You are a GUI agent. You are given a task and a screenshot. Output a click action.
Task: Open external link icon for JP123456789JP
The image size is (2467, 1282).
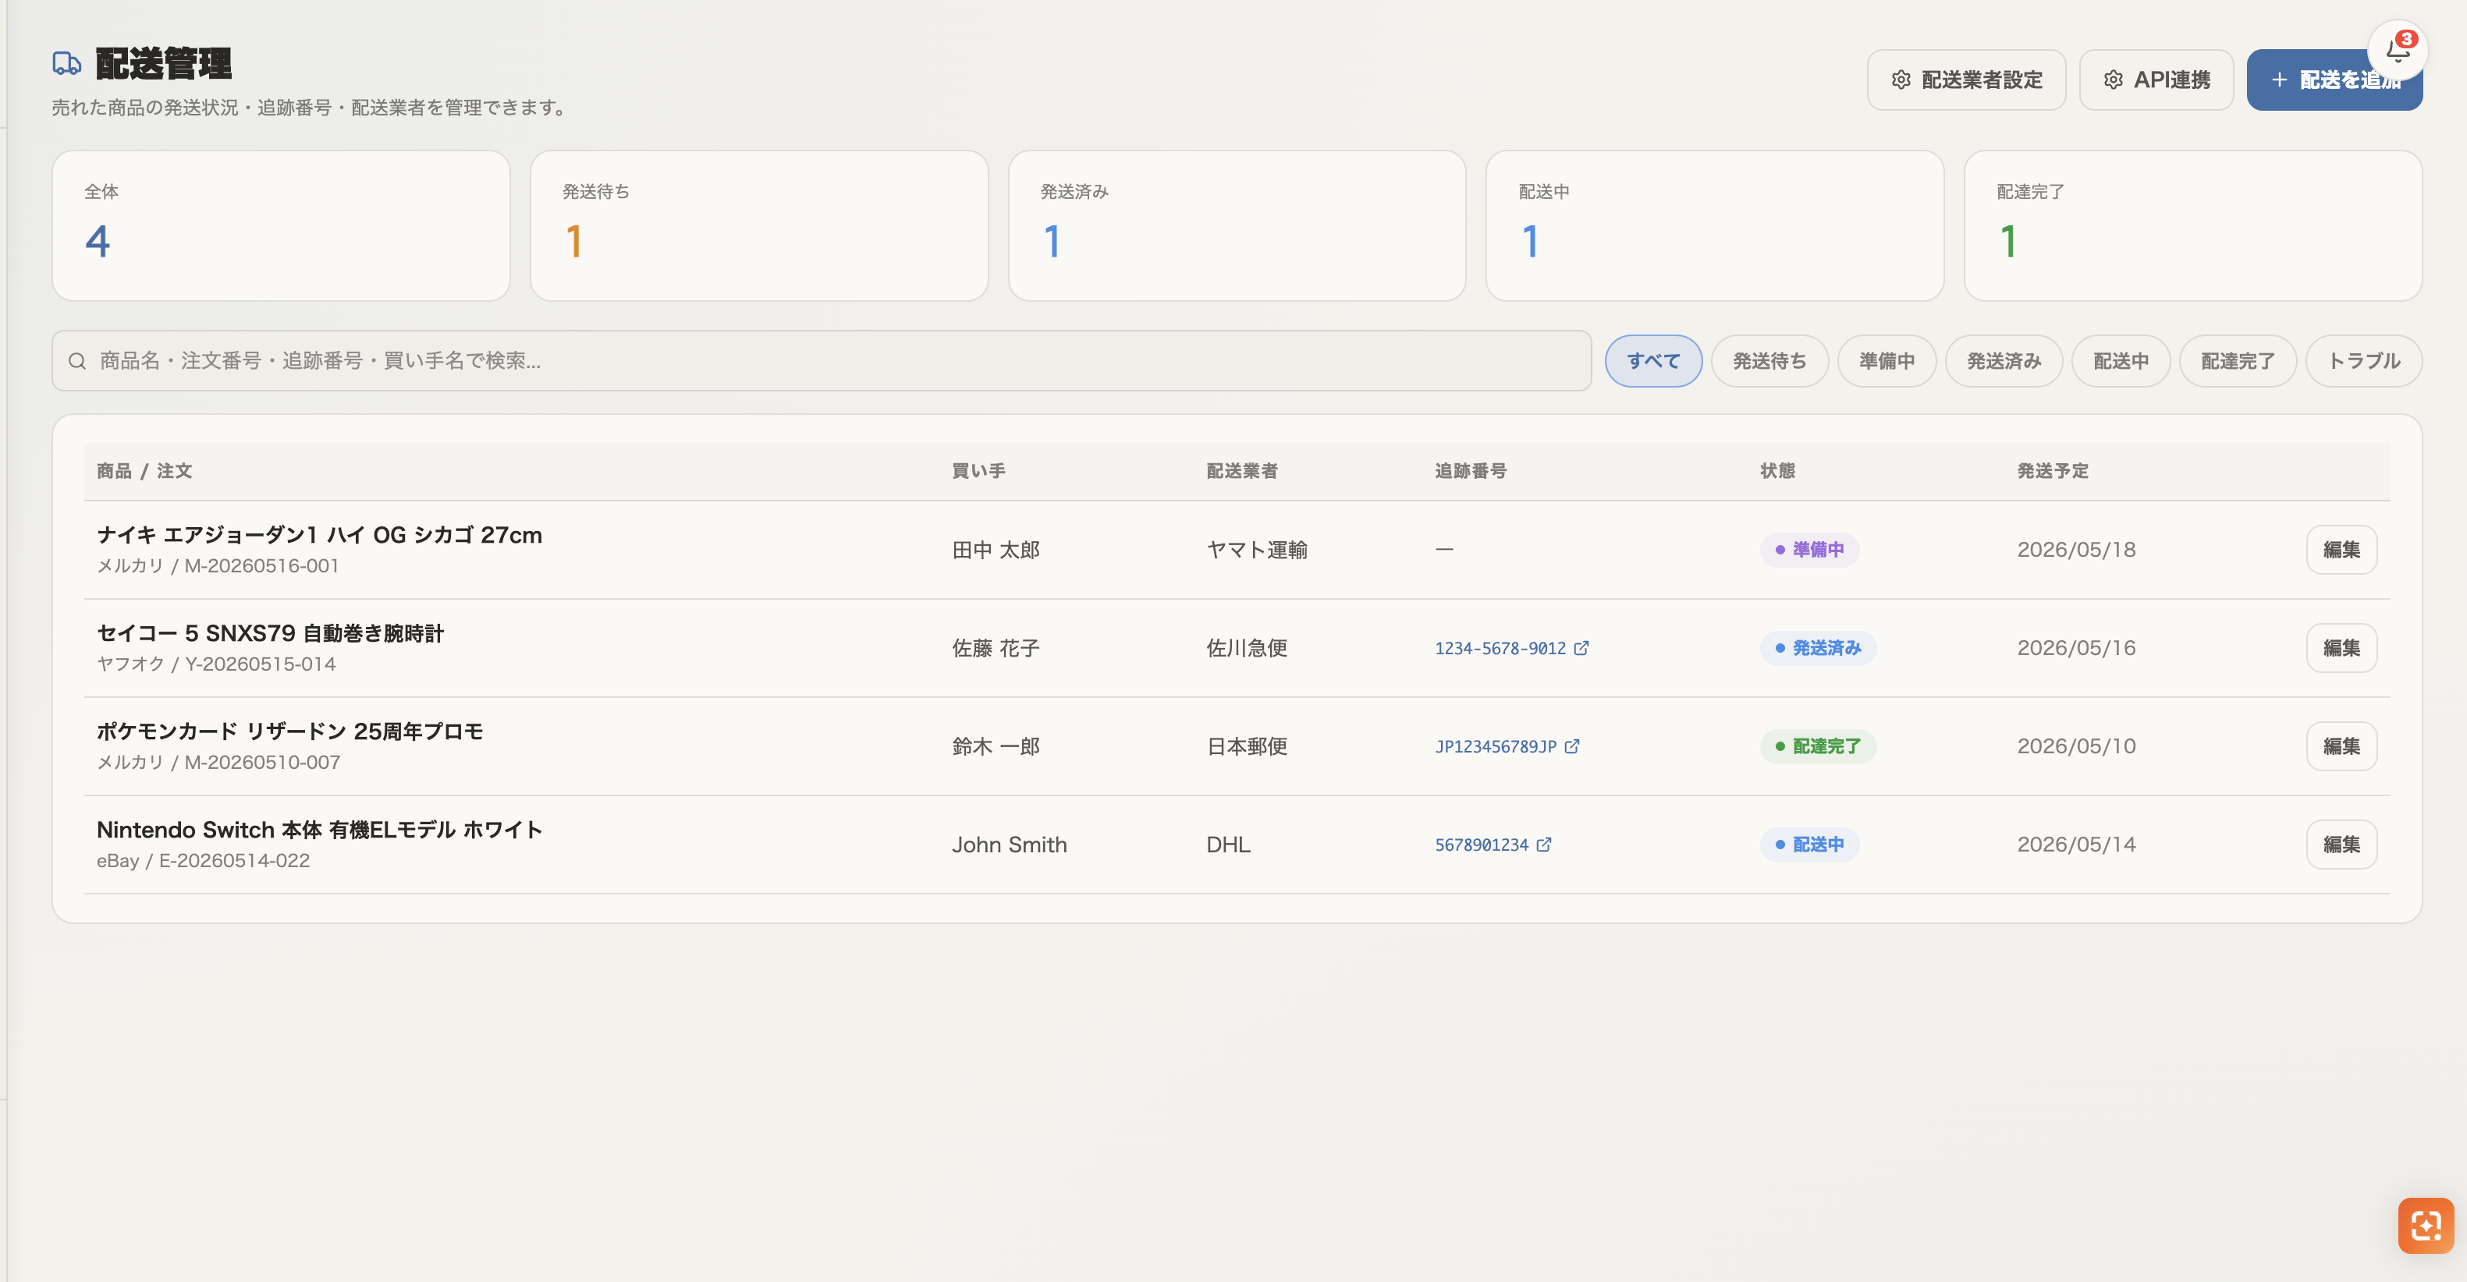pos(1573,747)
